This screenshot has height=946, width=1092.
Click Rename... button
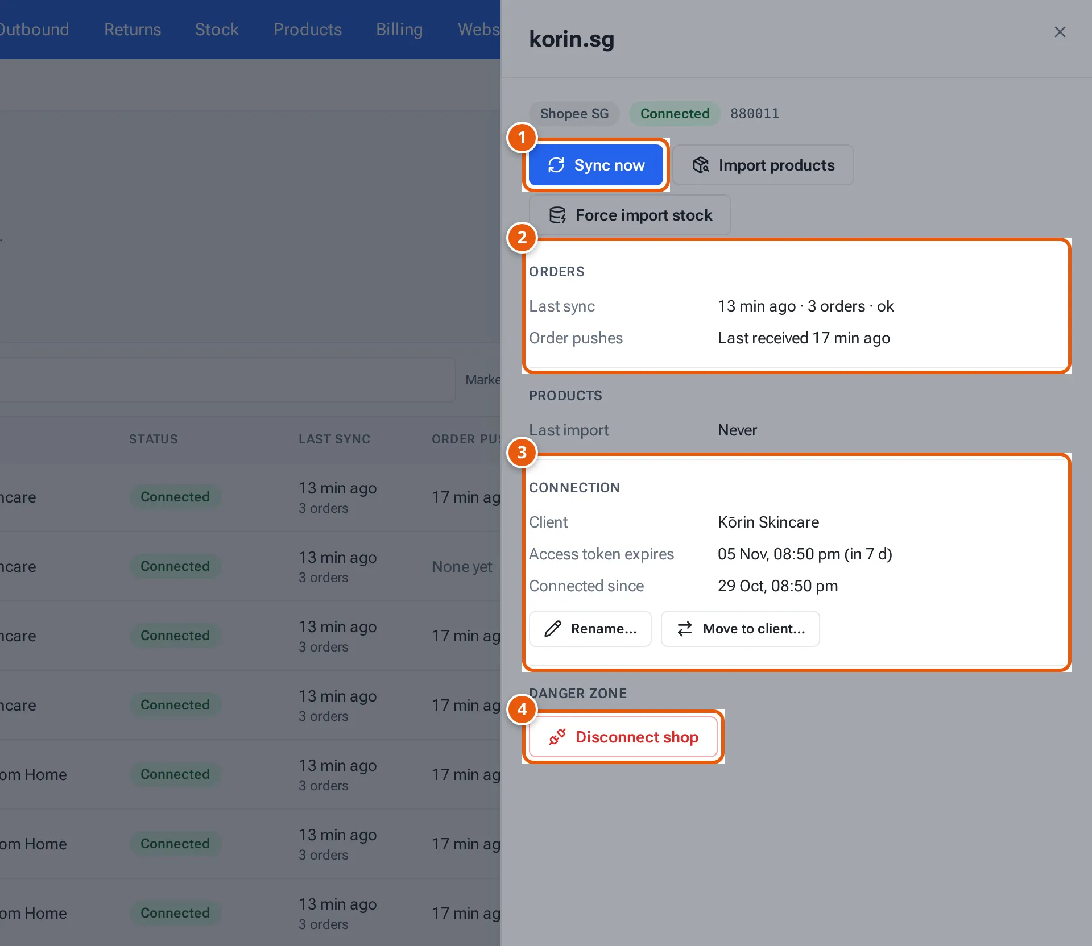(590, 629)
